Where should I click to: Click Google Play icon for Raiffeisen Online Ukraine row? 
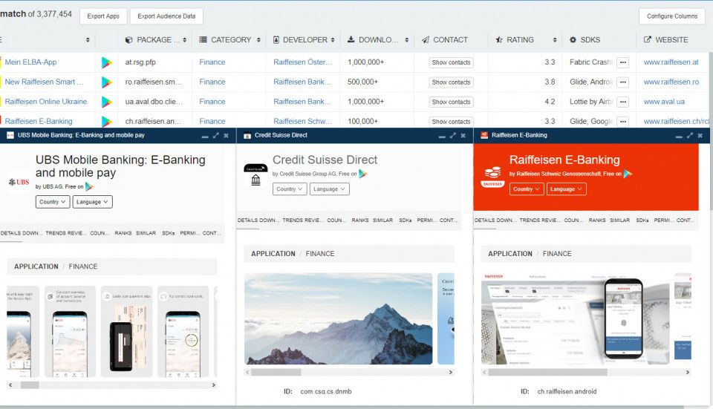coord(106,102)
